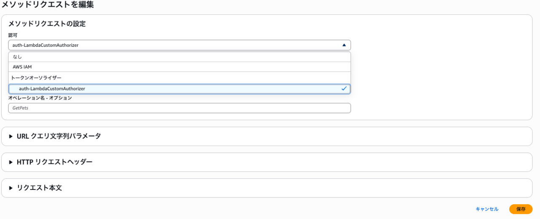The image size is (540, 219).
Task: Click the メソッドリクエストを編集 page title
Action: (x=47, y=5)
